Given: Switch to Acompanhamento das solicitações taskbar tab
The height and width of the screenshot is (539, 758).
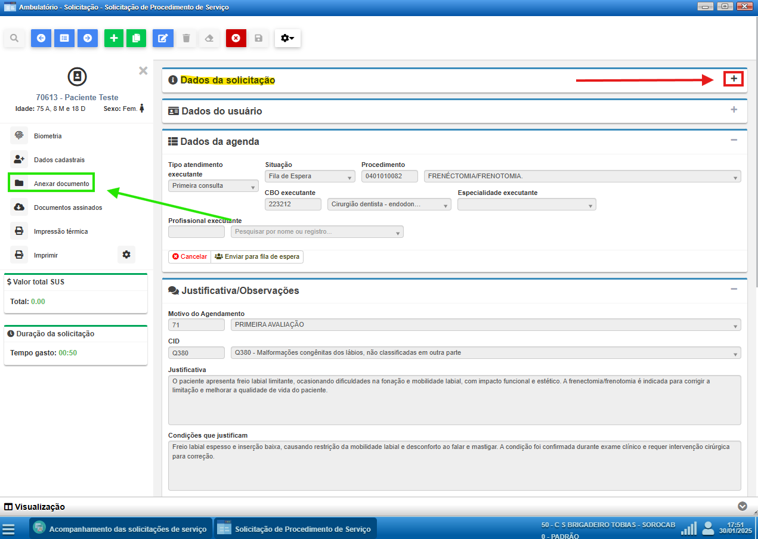Looking at the screenshot, I should pyautogui.click(x=120, y=529).
